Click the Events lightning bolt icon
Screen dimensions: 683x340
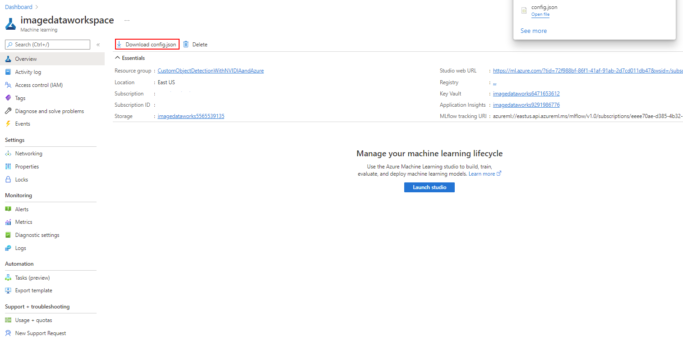pos(8,124)
